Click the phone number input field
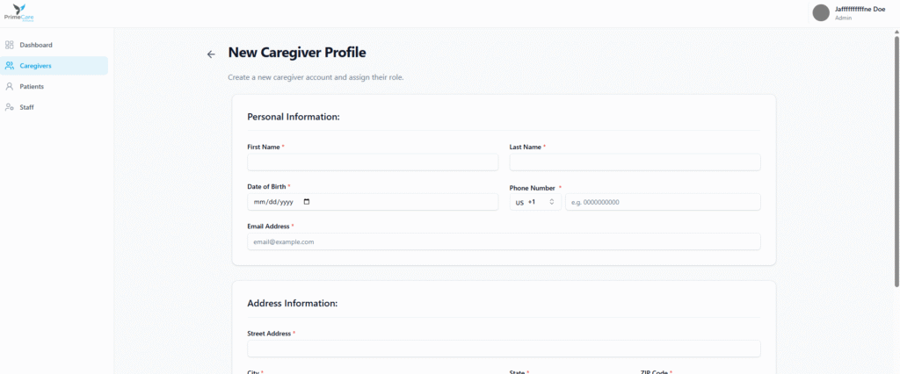Viewport: 900px width, 374px height. (663, 202)
